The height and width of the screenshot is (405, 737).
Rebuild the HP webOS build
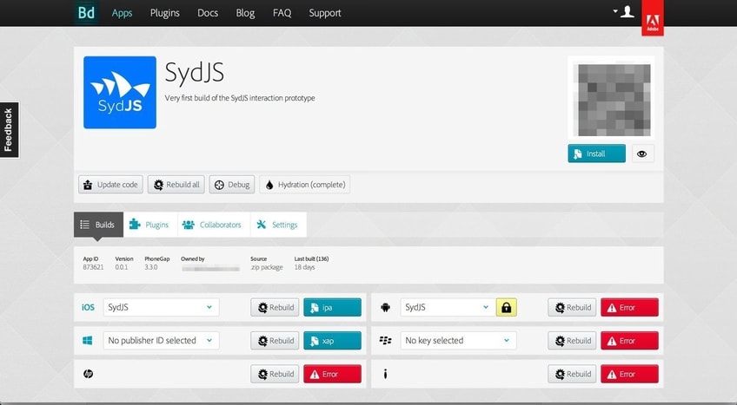tap(275, 374)
